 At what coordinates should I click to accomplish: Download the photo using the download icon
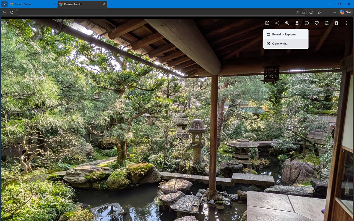(x=297, y=23)
